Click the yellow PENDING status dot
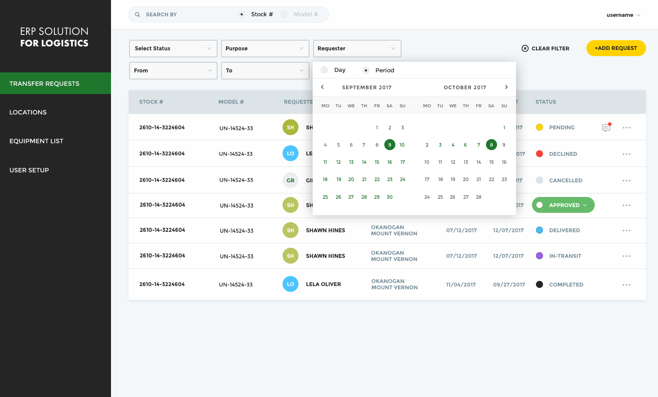This screenshot has width=658, height=397. pyautogui.click(x=539, y=127)
